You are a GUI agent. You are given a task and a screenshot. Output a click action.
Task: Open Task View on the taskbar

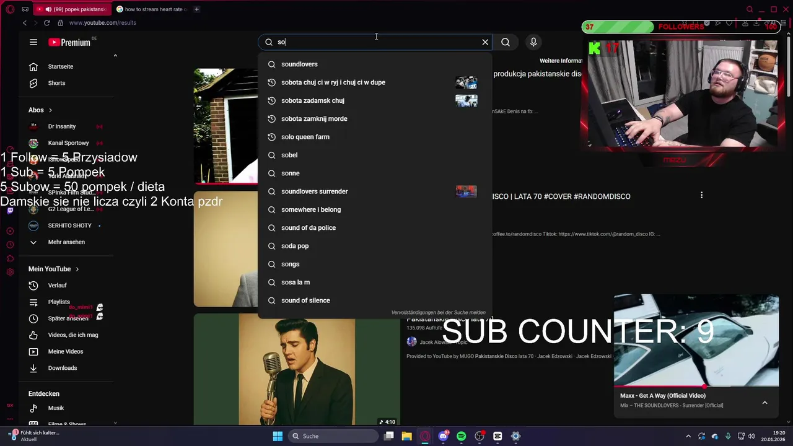(389, 436)
